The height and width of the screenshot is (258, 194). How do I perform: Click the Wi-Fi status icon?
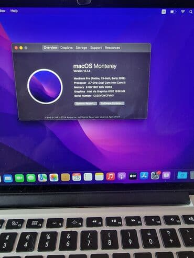(183, 12)
